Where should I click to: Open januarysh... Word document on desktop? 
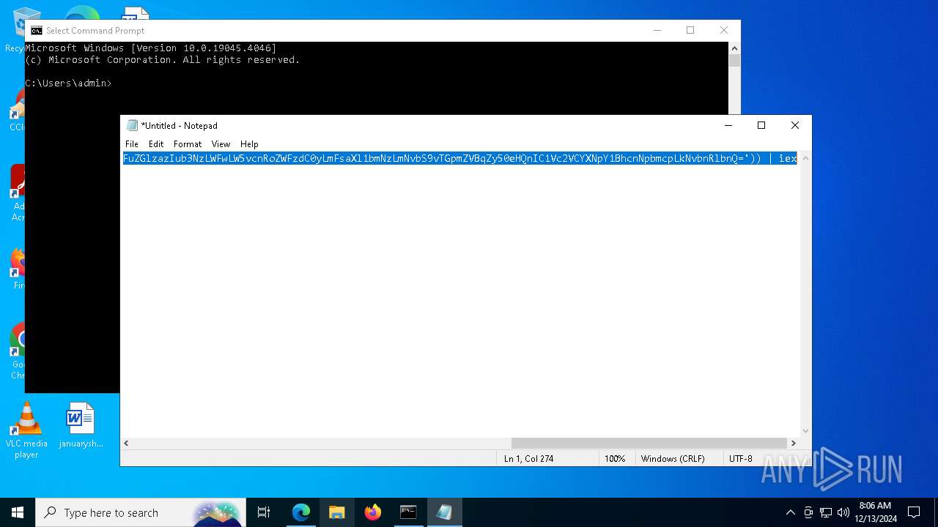81,425
